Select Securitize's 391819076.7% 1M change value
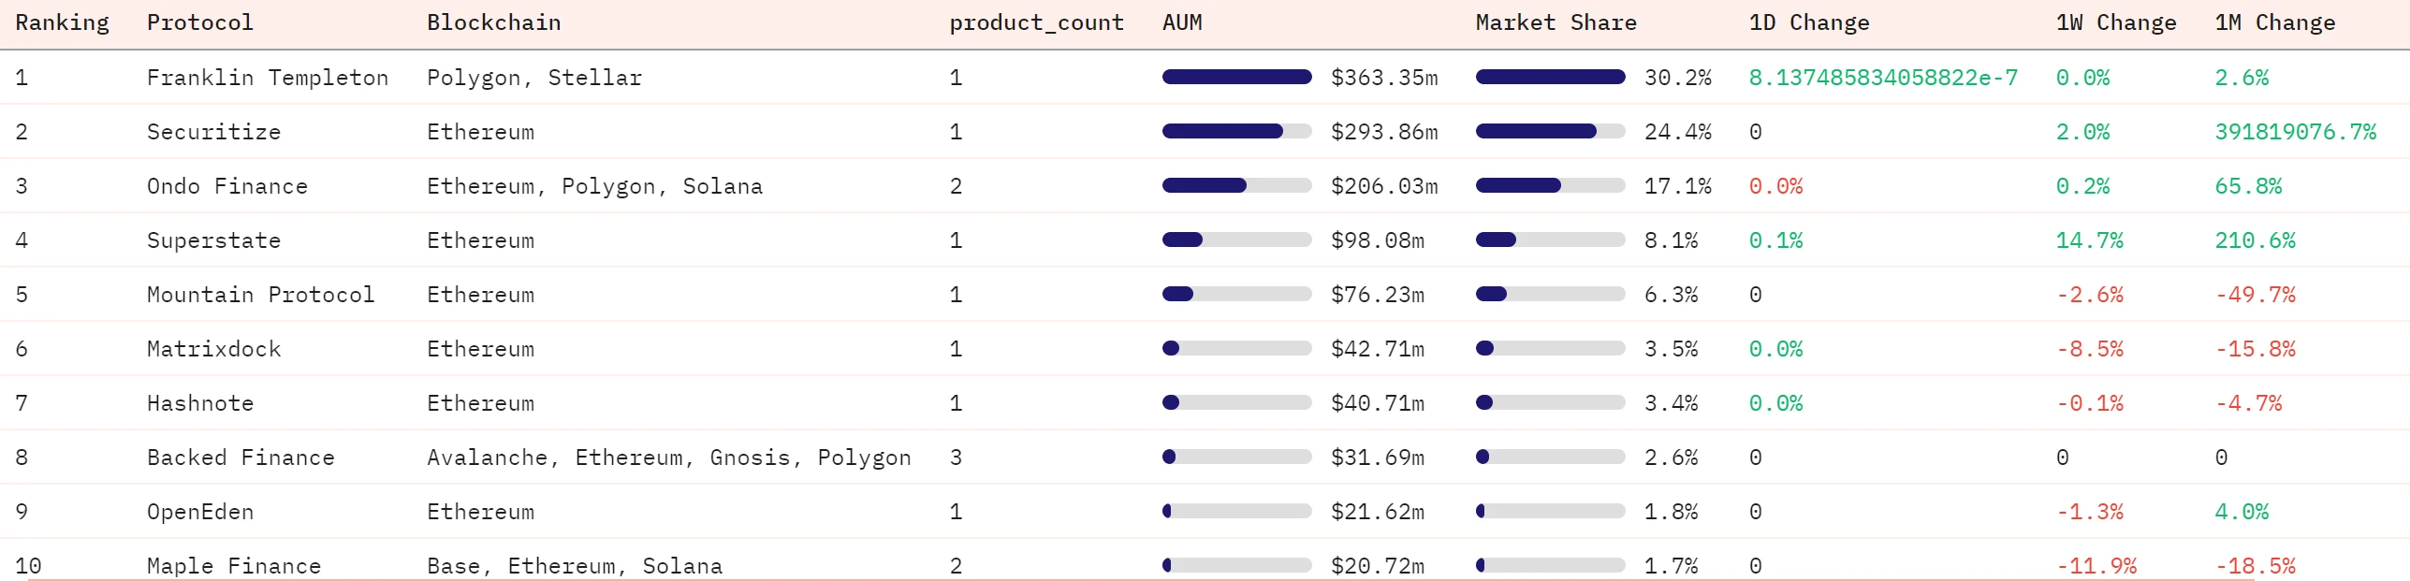This screenshot has width=2410, height=581. click(x=2294, y=132)
